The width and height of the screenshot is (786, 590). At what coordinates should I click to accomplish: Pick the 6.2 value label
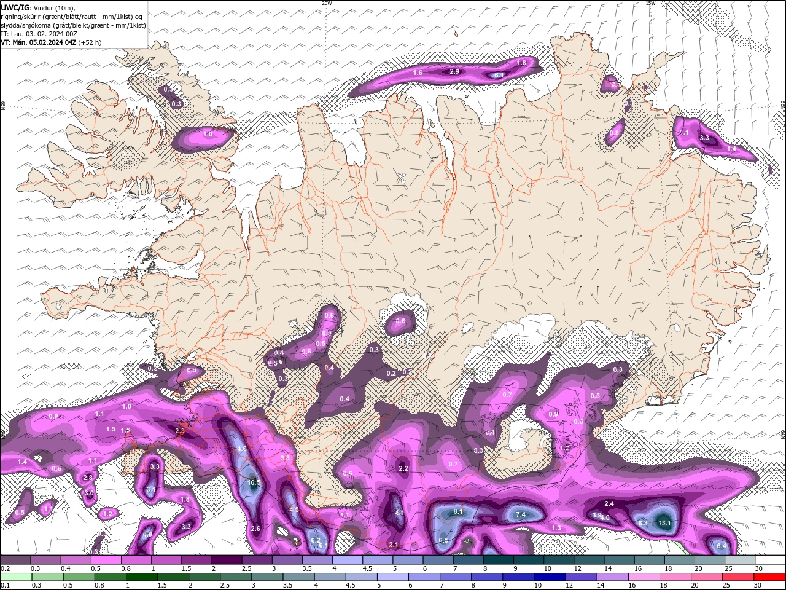click(x=316, y=540)
